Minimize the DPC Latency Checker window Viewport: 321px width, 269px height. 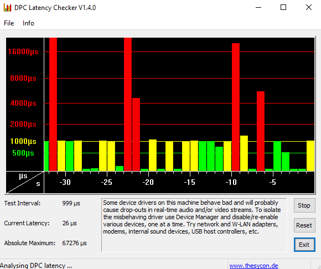click(258, 8)
